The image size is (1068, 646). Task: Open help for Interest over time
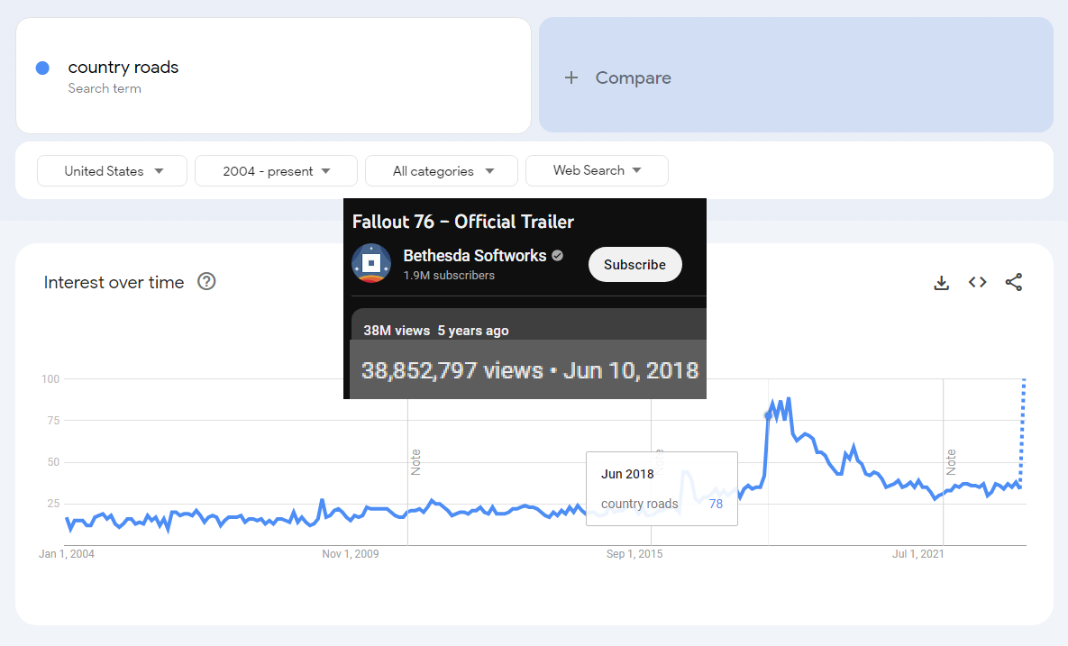(206, 281)
